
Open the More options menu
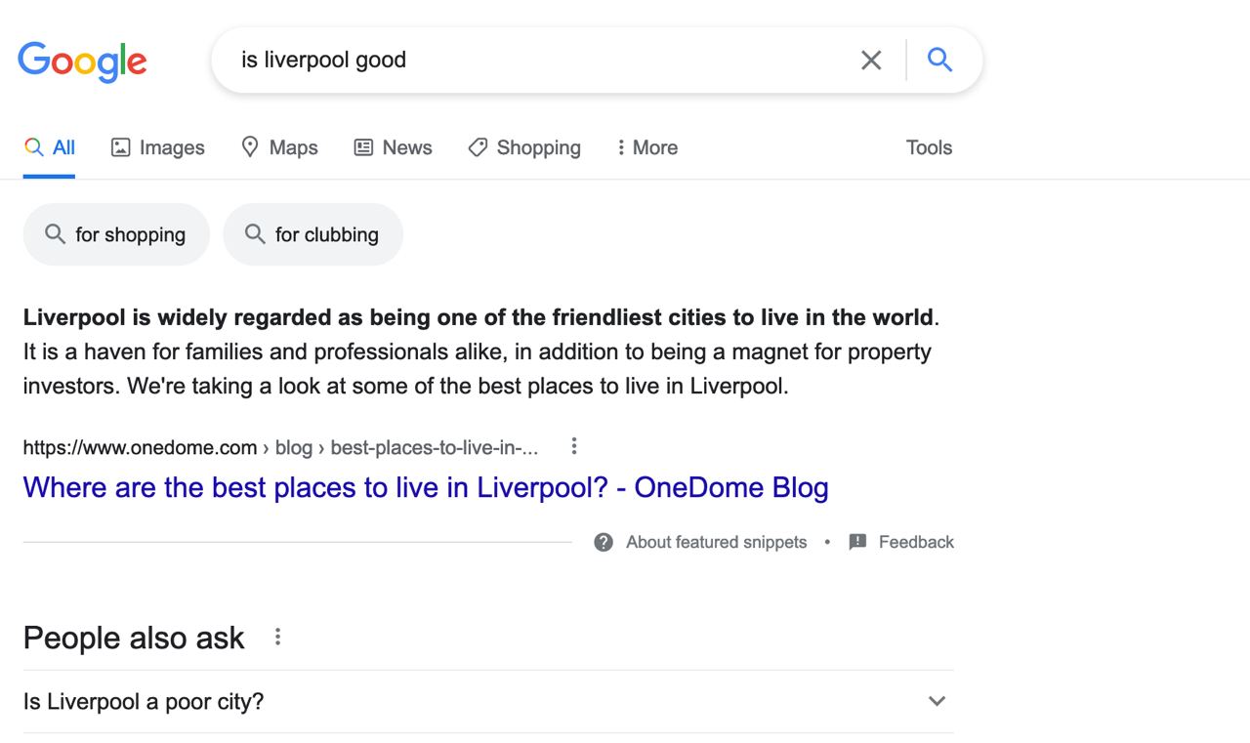click(x=646, y=147)
